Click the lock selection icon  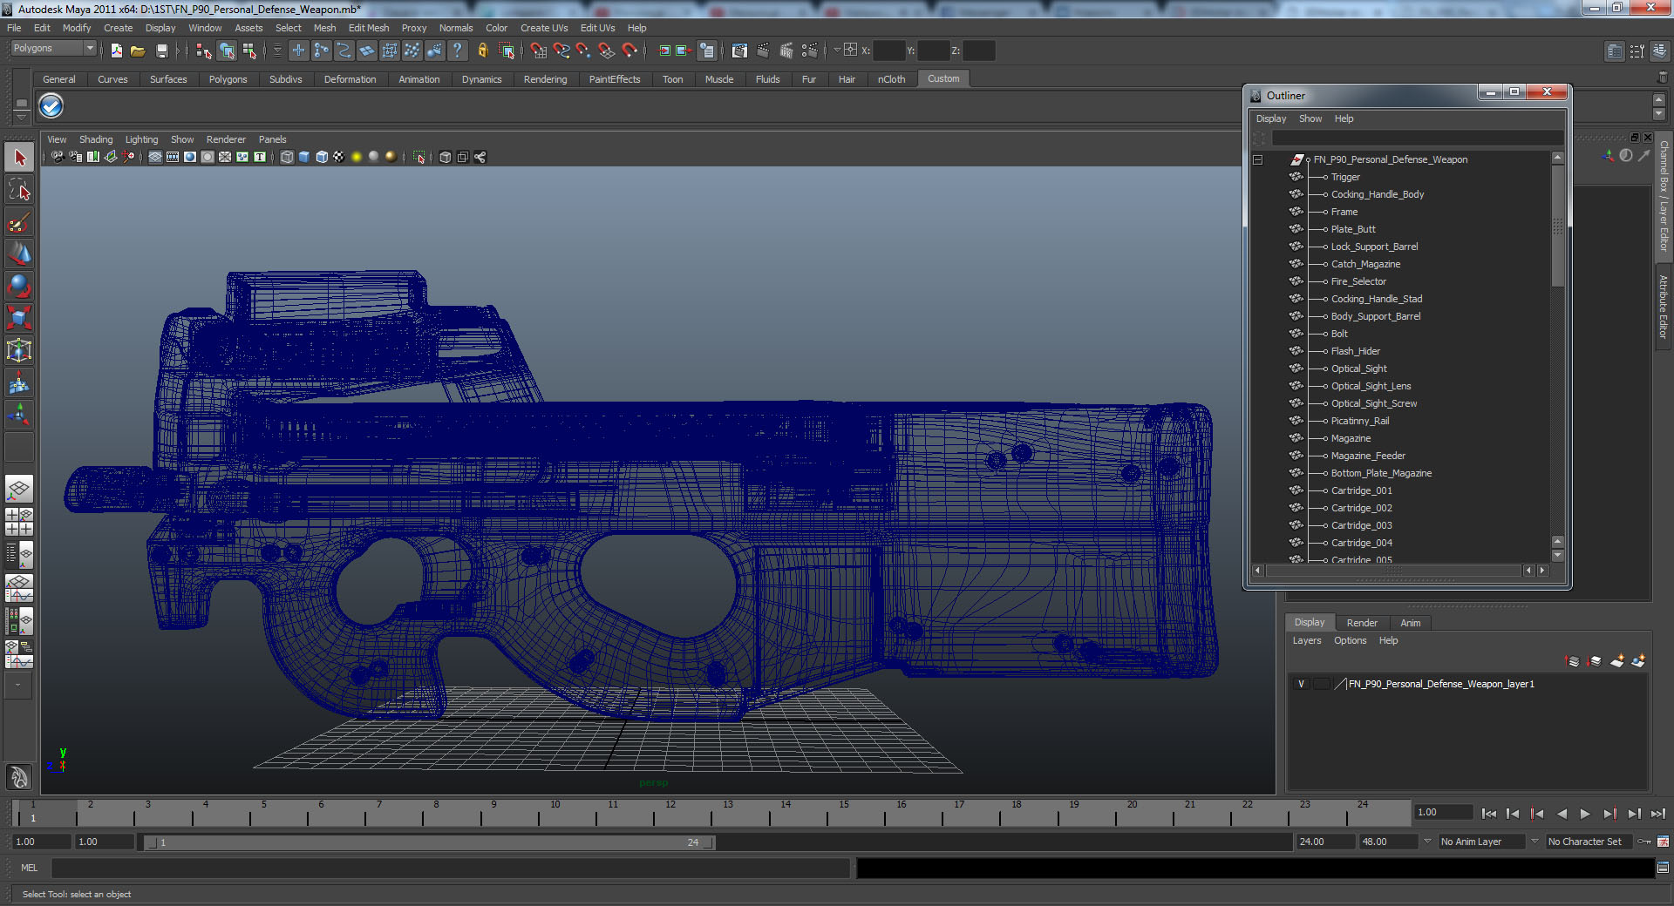tap(482, 51)
